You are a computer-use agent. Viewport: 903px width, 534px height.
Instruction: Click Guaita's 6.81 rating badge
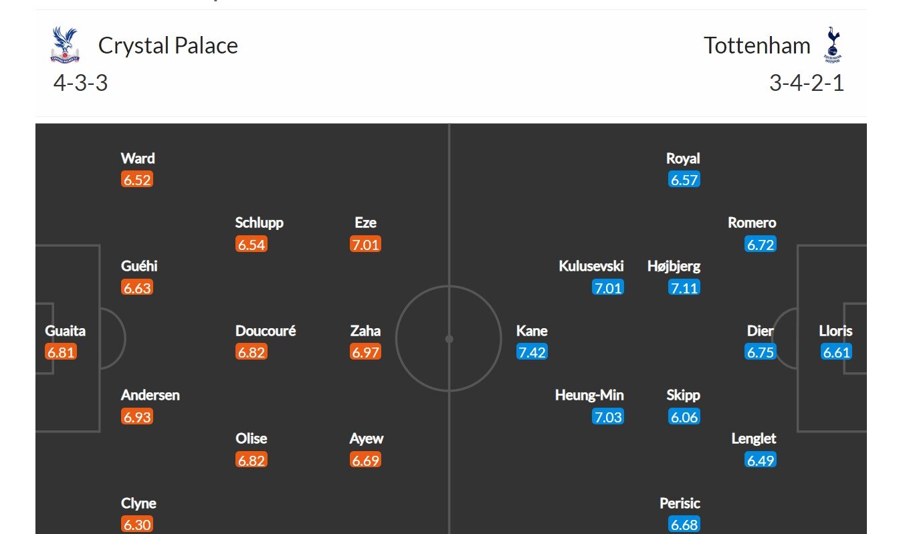pos(61,352)
